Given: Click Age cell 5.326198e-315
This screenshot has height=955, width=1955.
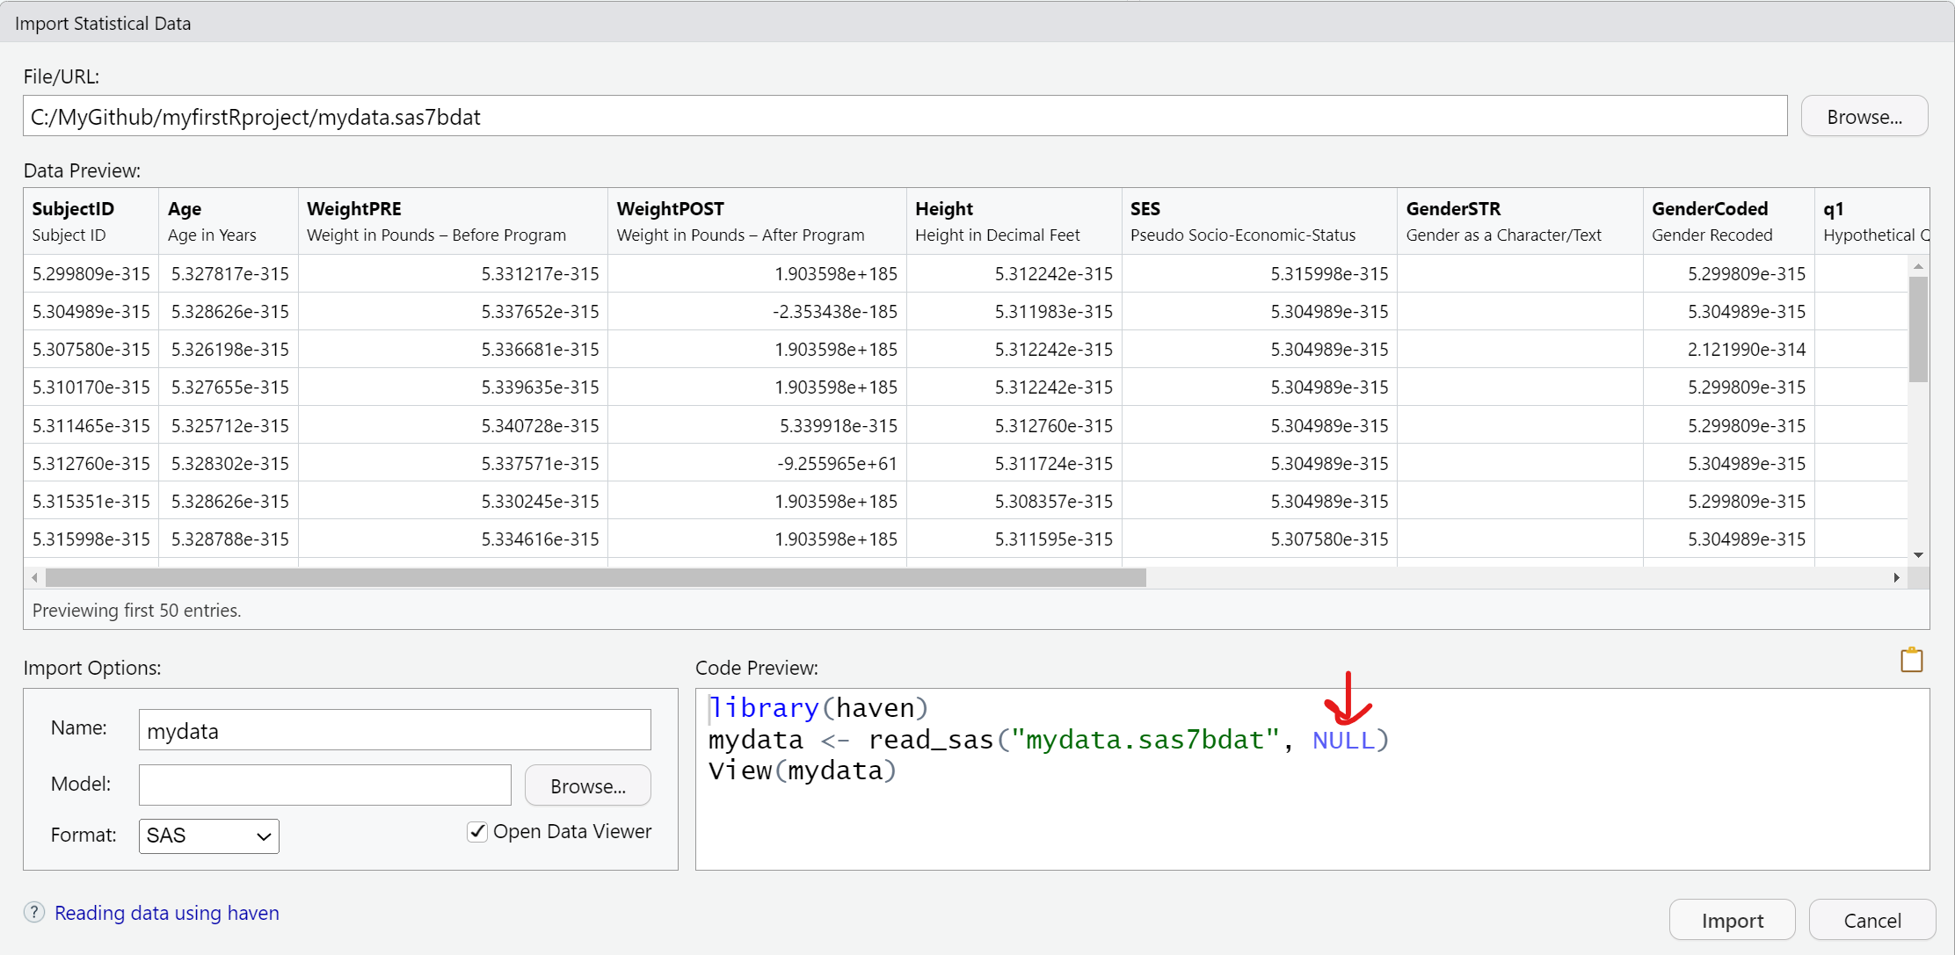Looking at the screenshot, I should 230,349.
